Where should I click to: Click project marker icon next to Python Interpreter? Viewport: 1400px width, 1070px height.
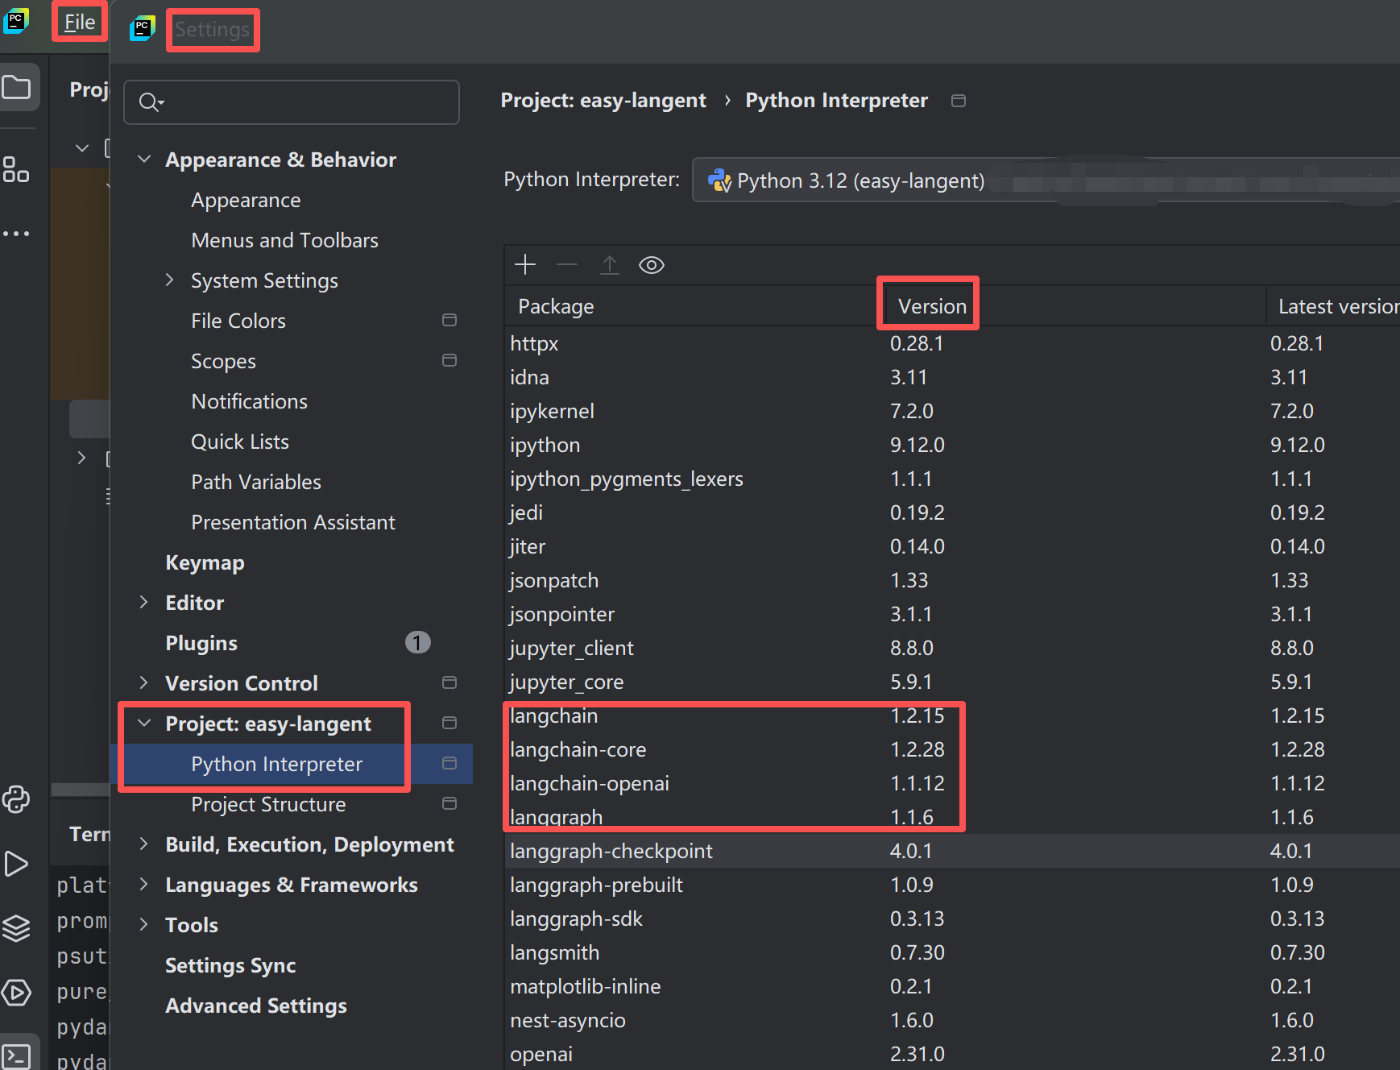pyautogui.click(x=449, y=763)
